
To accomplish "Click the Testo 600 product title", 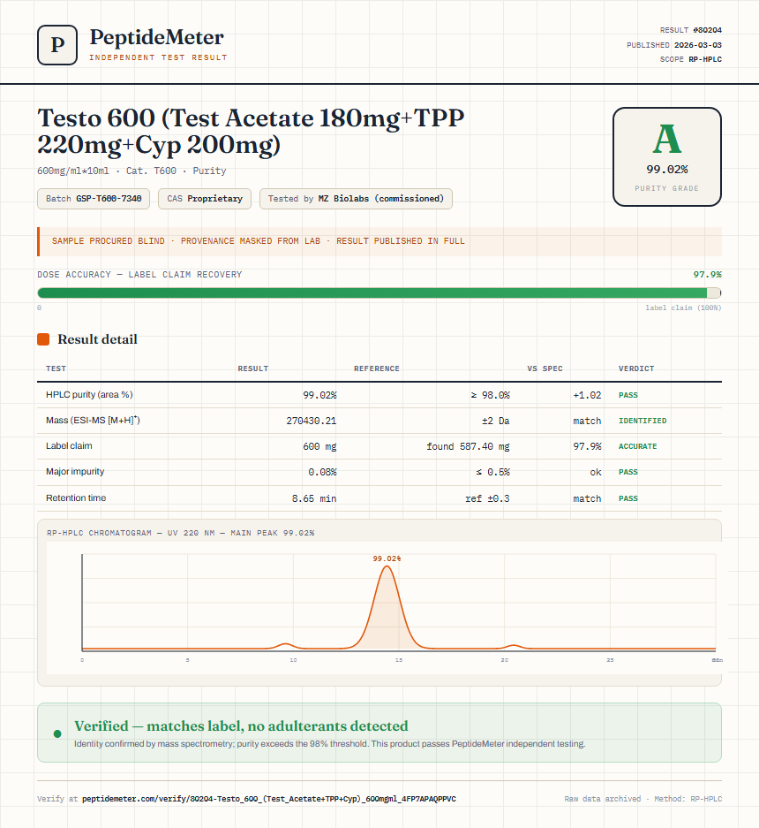I will click(x=251, y=131).
